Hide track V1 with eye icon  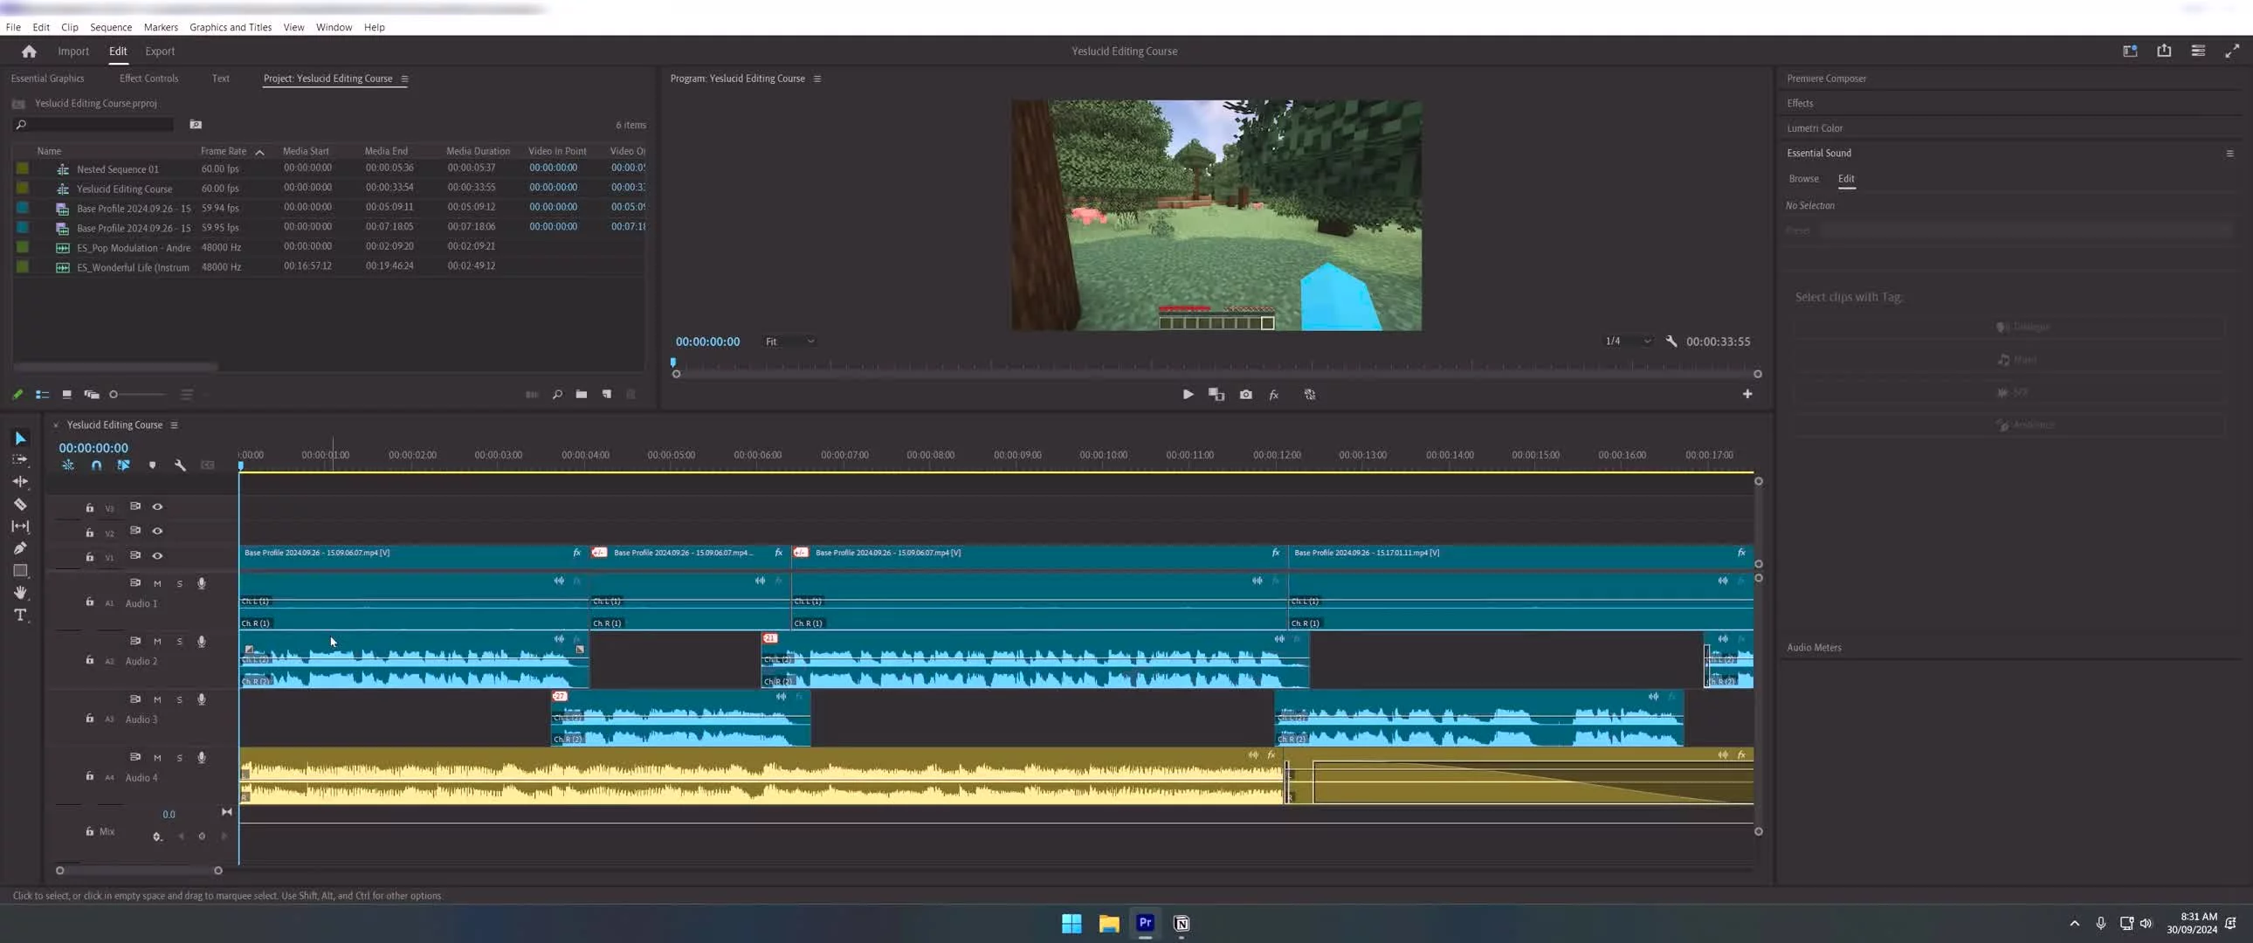point(157,555)
